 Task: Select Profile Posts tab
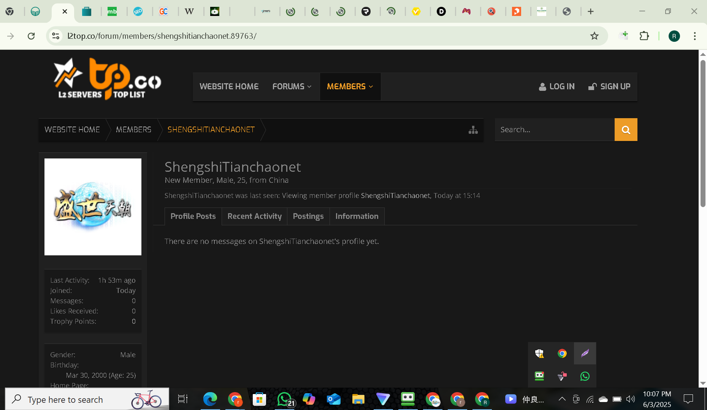pyautogui.click(x=193, y=216)
